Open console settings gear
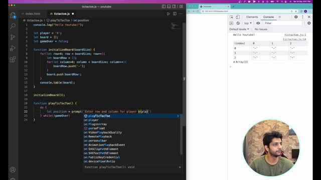Screen dimensions: 321x180 pyautogui.click(x=309, y=23)
